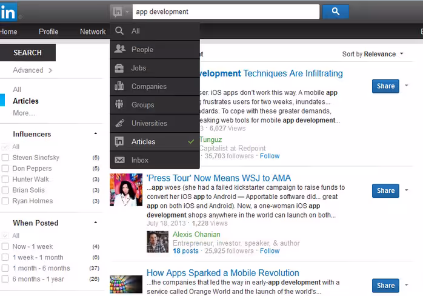Click 'Press Tour' article thumbnail
Screen dimensions: 423x296
click(x=126, y=190)
